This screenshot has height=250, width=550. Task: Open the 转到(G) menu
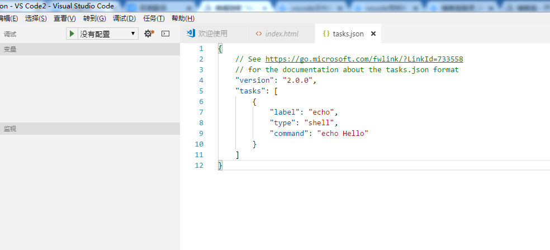94,18
